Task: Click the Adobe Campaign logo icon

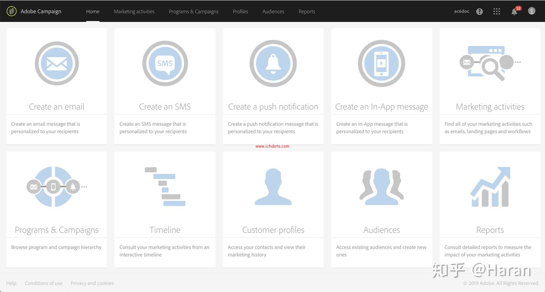Action: [x=11, y=11]
